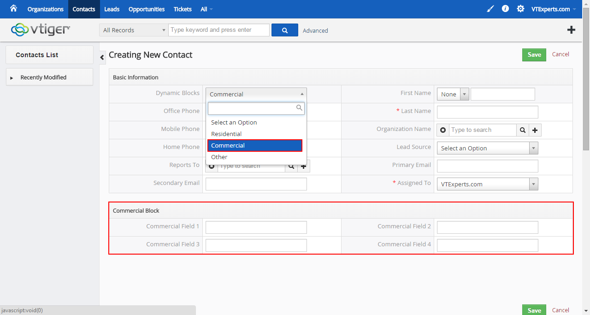590x315 pixels.
Task: Choose Other in dropdown list
Action: [256, 157]
